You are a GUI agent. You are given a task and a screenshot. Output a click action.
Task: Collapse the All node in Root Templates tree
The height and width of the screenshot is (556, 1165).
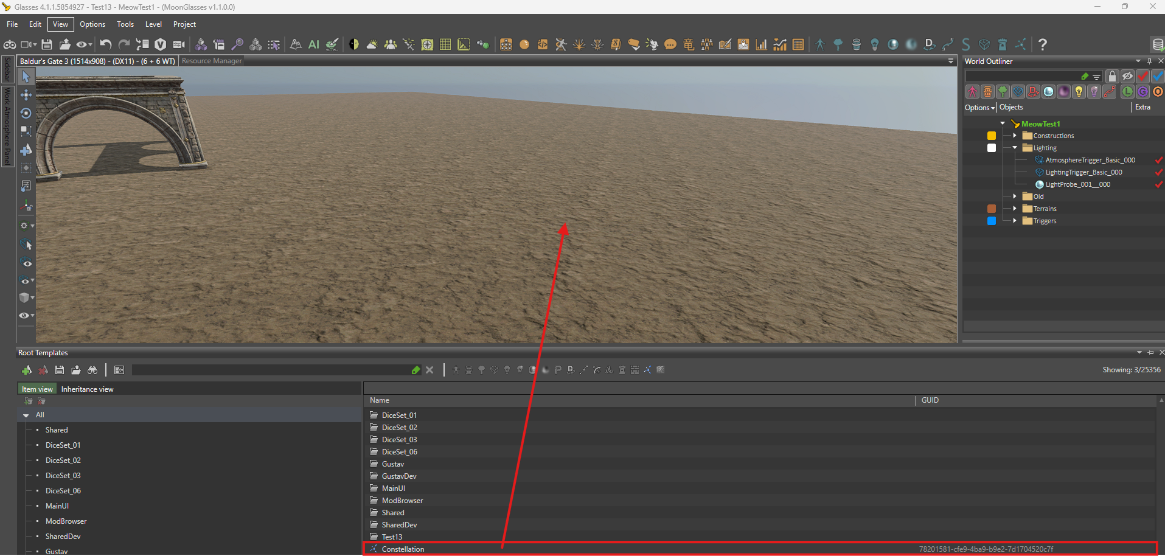pyautogui.click(x=26, y=415)
